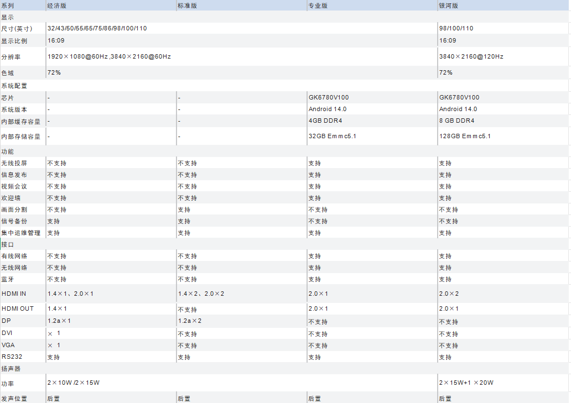Click the 显示比例 row label
The image size is (571, 403).
(x=14, y=41)
